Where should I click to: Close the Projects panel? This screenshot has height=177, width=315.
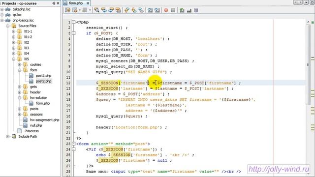tap(58, 3)
